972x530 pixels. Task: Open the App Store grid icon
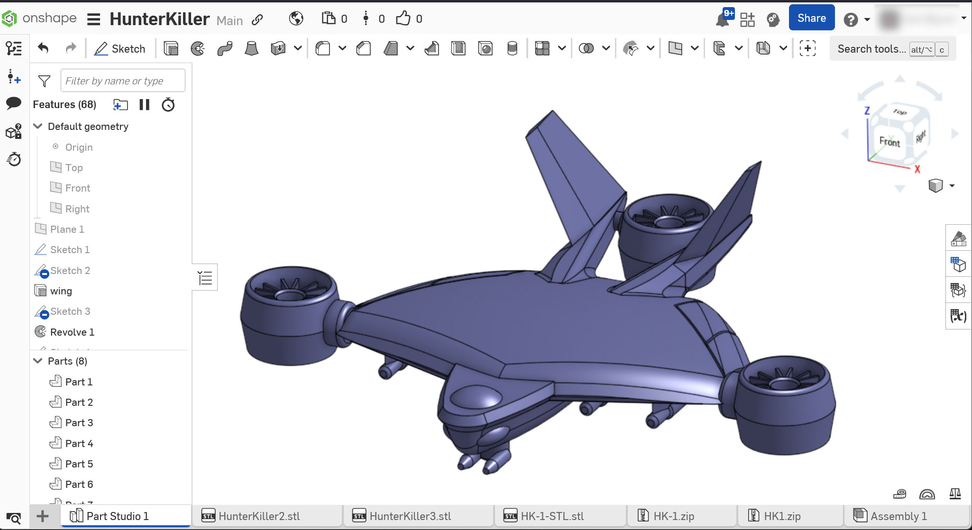click(748, 19)
